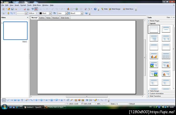Open OpenOffice Help question mark icon
This screenshot has width=176, height=115.
(95, 9)
